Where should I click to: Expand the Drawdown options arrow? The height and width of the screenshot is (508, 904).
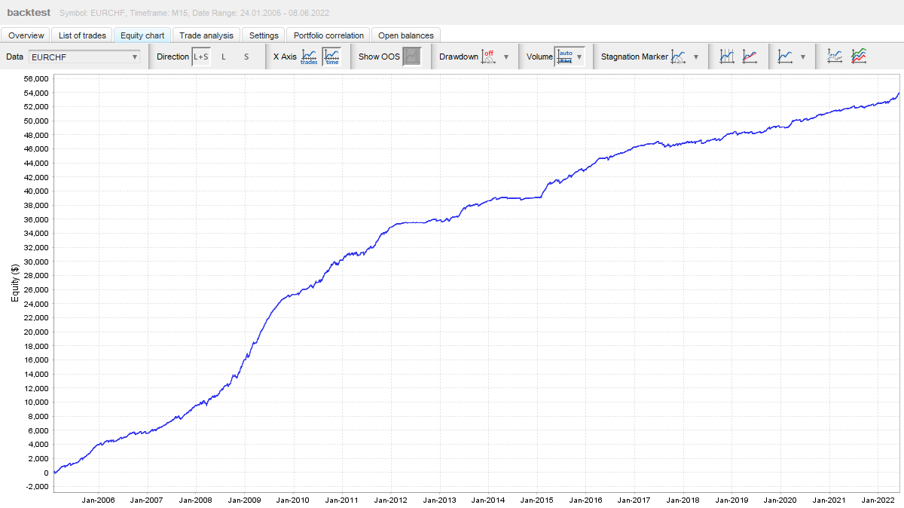[x=506, y=57]
